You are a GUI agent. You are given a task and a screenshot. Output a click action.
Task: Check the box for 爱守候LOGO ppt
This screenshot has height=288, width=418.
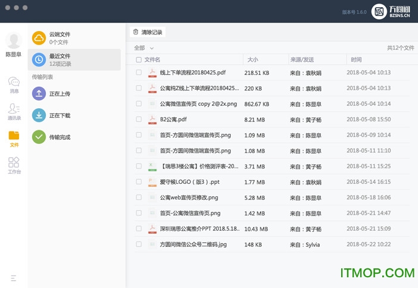(x=139, y=181)
